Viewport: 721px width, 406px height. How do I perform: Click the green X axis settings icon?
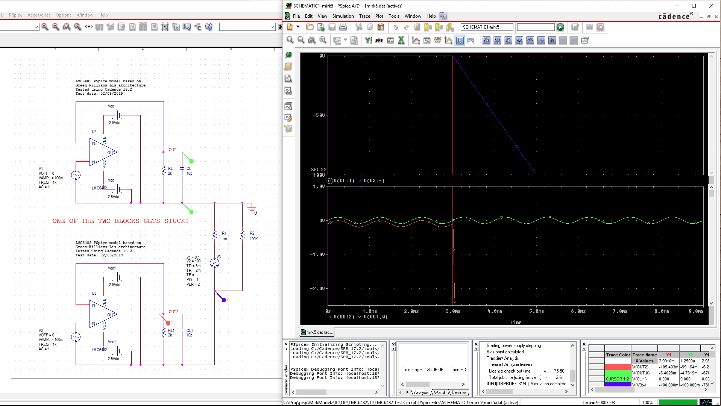coord(401,40)
